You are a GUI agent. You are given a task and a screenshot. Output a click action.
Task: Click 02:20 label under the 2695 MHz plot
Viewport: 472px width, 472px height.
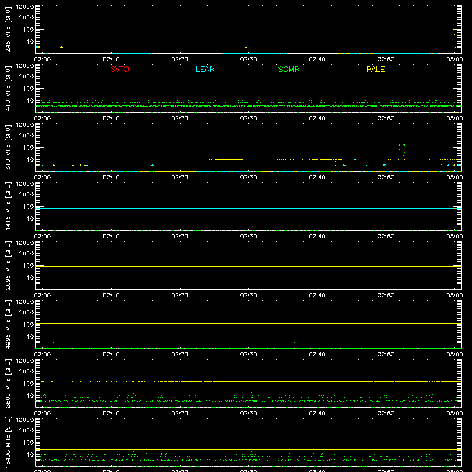tap(180, 296)
